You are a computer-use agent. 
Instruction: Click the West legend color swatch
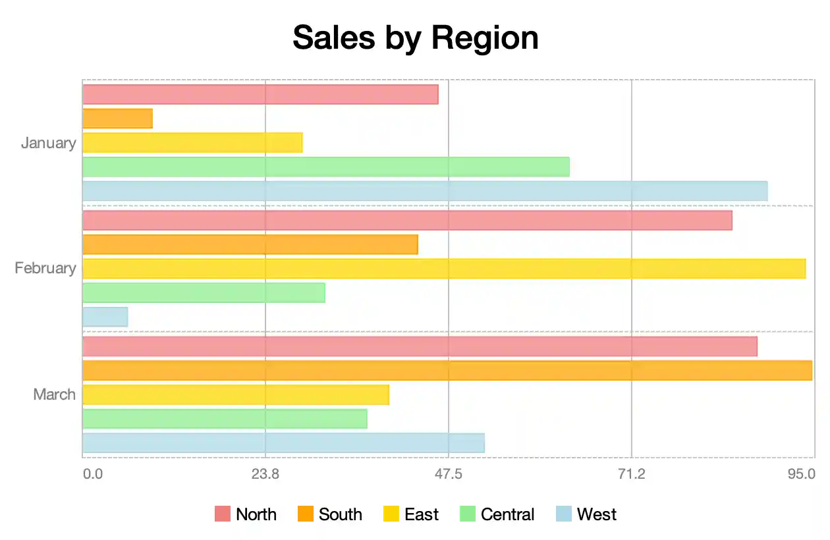point(565,514)
